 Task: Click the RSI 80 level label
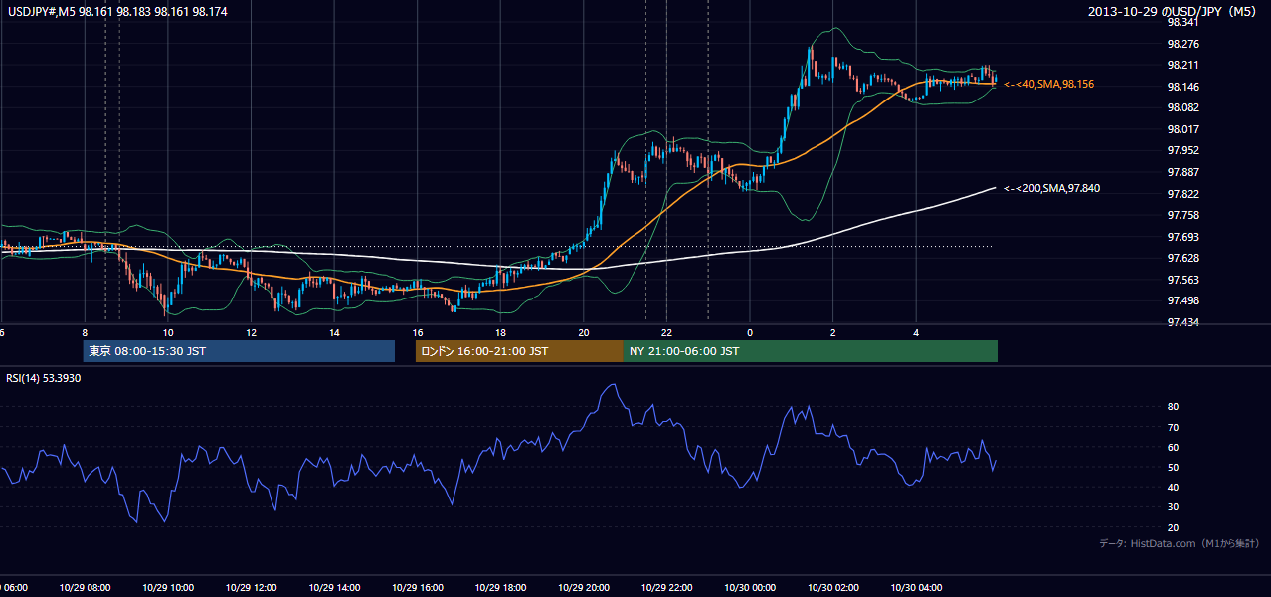point(1174,407)
